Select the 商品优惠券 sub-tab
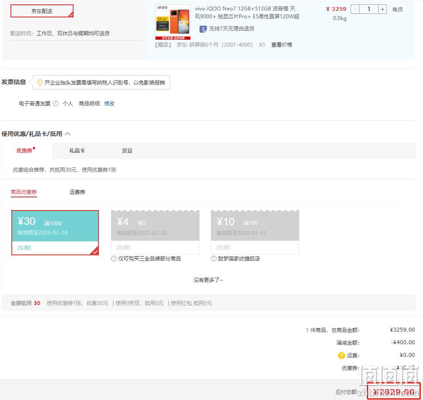Screen dimensions: 423x400 (x=24, y=192)
